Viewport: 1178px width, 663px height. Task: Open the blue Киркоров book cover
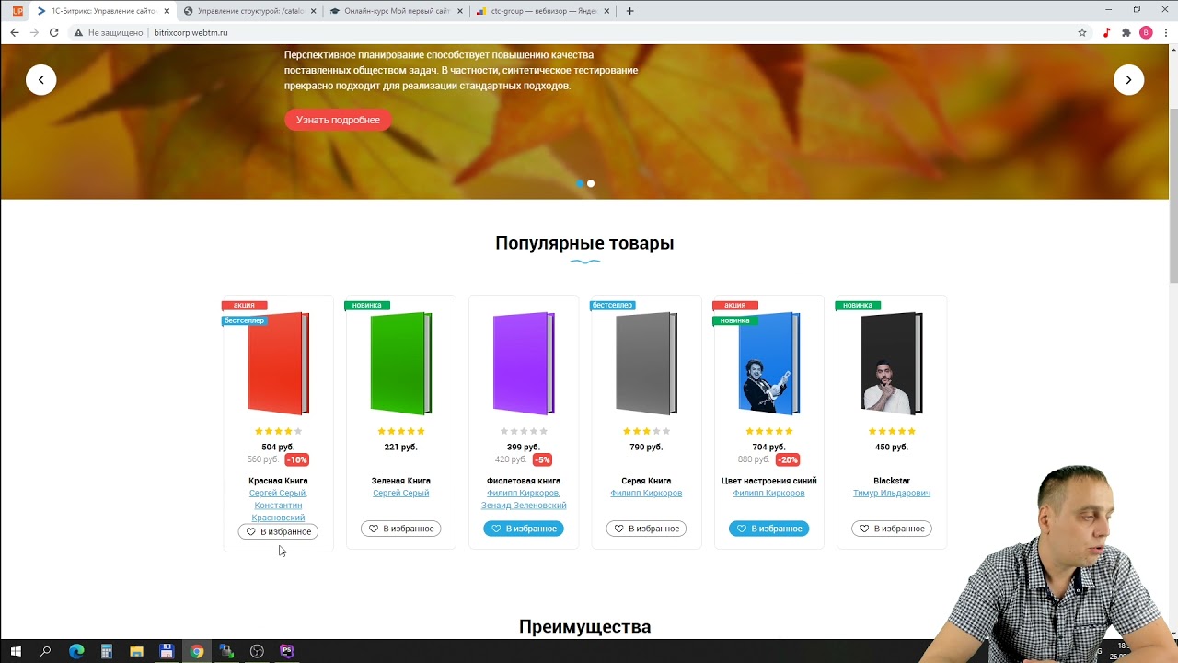(x=768, y=364)
